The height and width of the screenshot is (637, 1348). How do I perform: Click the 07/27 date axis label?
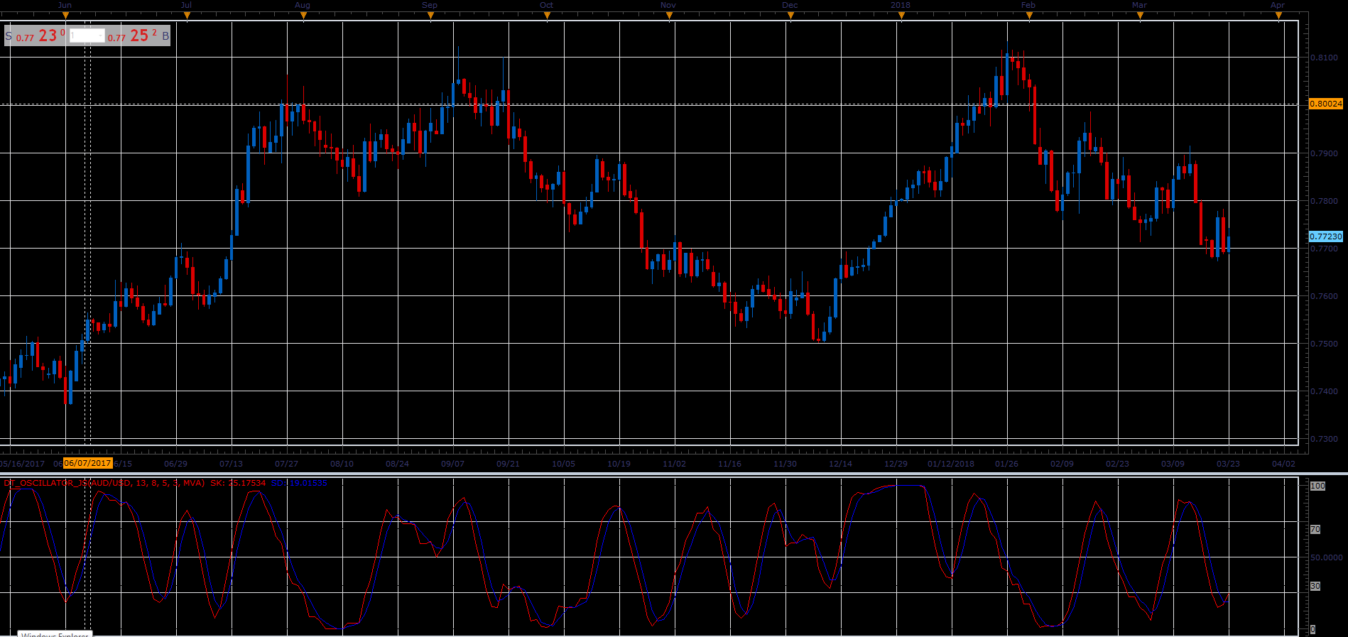pos(286,464)
